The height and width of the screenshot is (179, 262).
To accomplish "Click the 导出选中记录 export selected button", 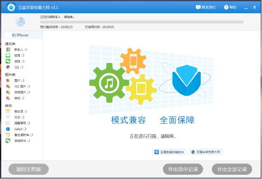I will 183,169.
